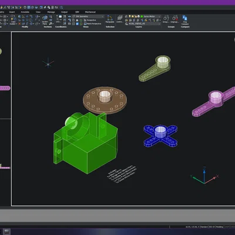
Task: Activate the Section Plane tool
Action: (x=45, y=20)
